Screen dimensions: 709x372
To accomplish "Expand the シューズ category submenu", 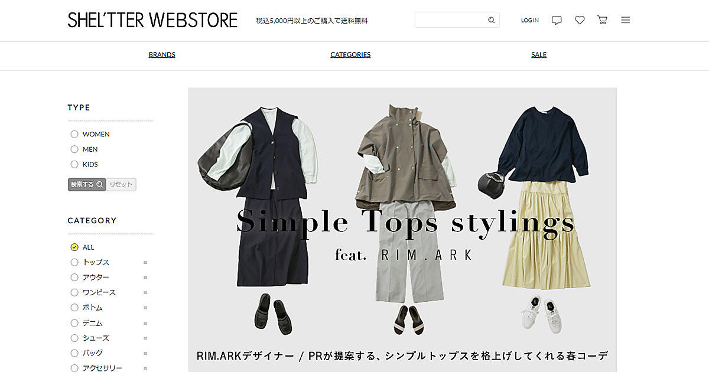I will (145, 338).
